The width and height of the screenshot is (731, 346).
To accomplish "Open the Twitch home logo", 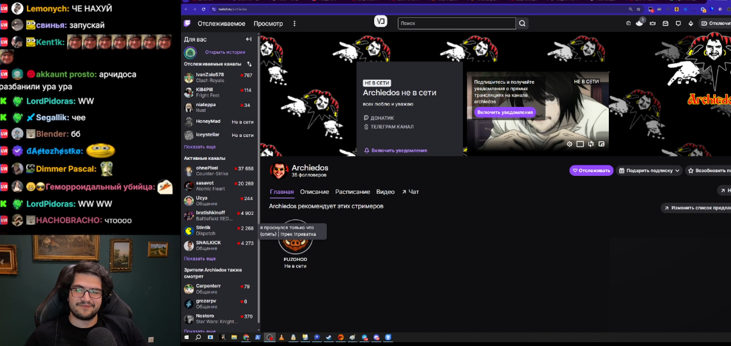I will pyautogui.click(x=187, y=23).
